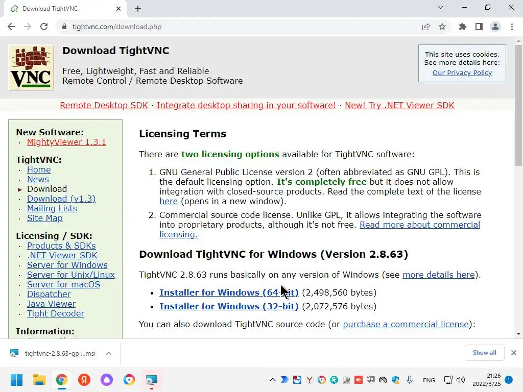Click the OneDrive cloud tray icon
Image resolution: width=523 pixels, height=392 pixels.
click(x=383, y=380)
